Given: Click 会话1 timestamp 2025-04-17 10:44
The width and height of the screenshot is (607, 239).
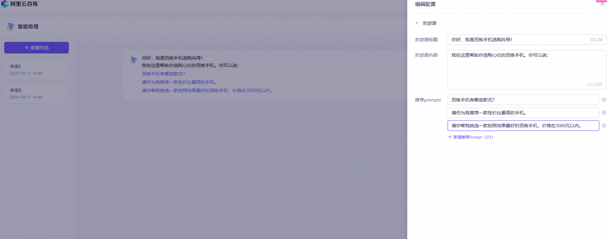Looking at the screenshot, I should point(26,73).
